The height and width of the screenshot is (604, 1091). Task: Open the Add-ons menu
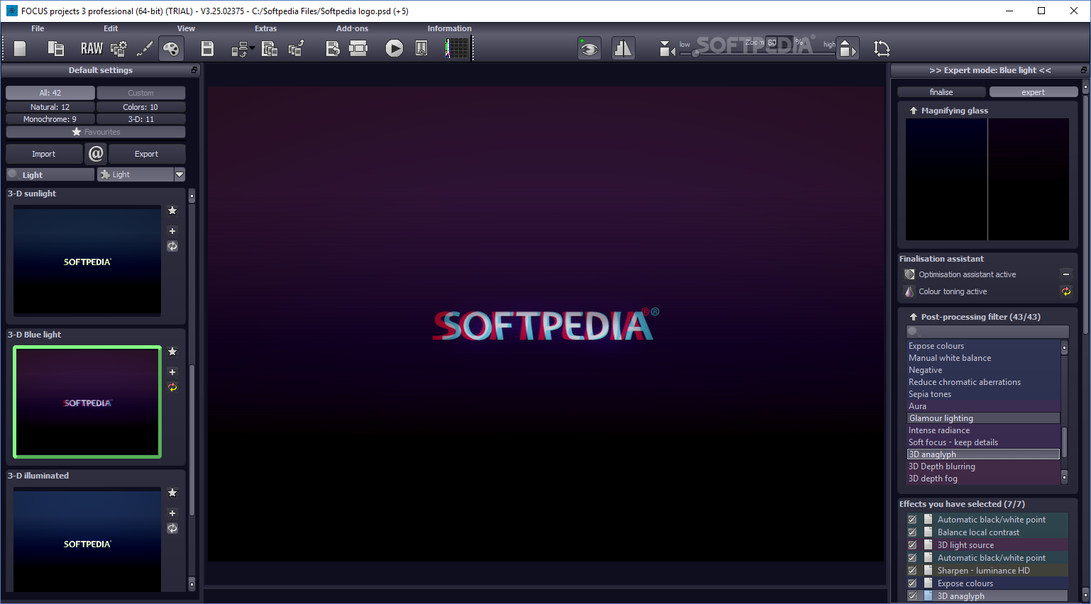click(x=353, y=28)
